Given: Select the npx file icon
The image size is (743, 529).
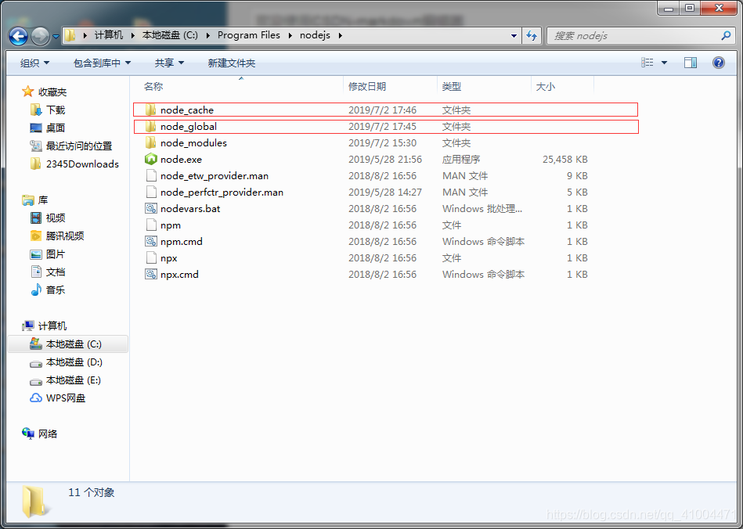Looking at the screenshot, I should tap(150, 257).
